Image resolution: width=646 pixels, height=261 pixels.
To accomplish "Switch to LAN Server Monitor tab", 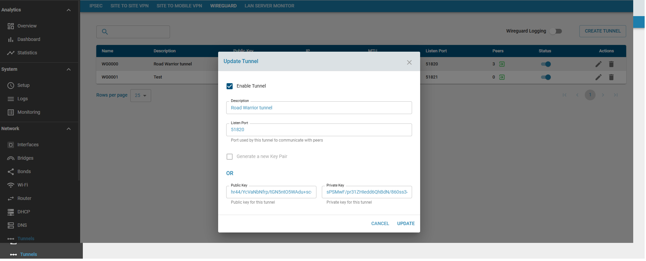I will click(269, 6).
